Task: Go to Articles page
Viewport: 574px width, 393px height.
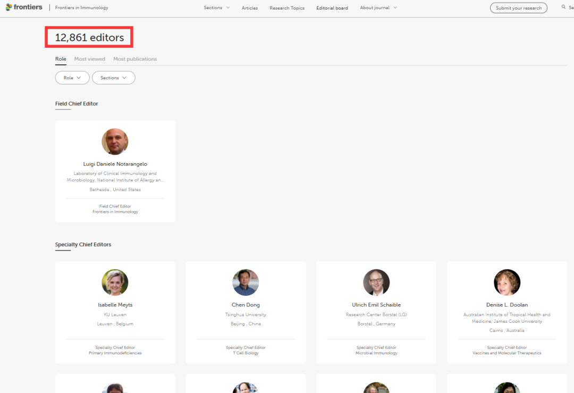Action: [250, 8]
